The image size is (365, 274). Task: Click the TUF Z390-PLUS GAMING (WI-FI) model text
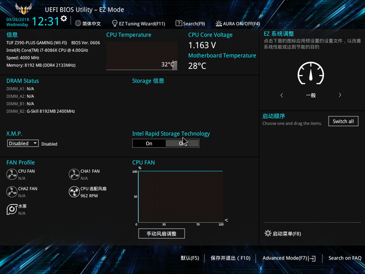tap(36, 43)
